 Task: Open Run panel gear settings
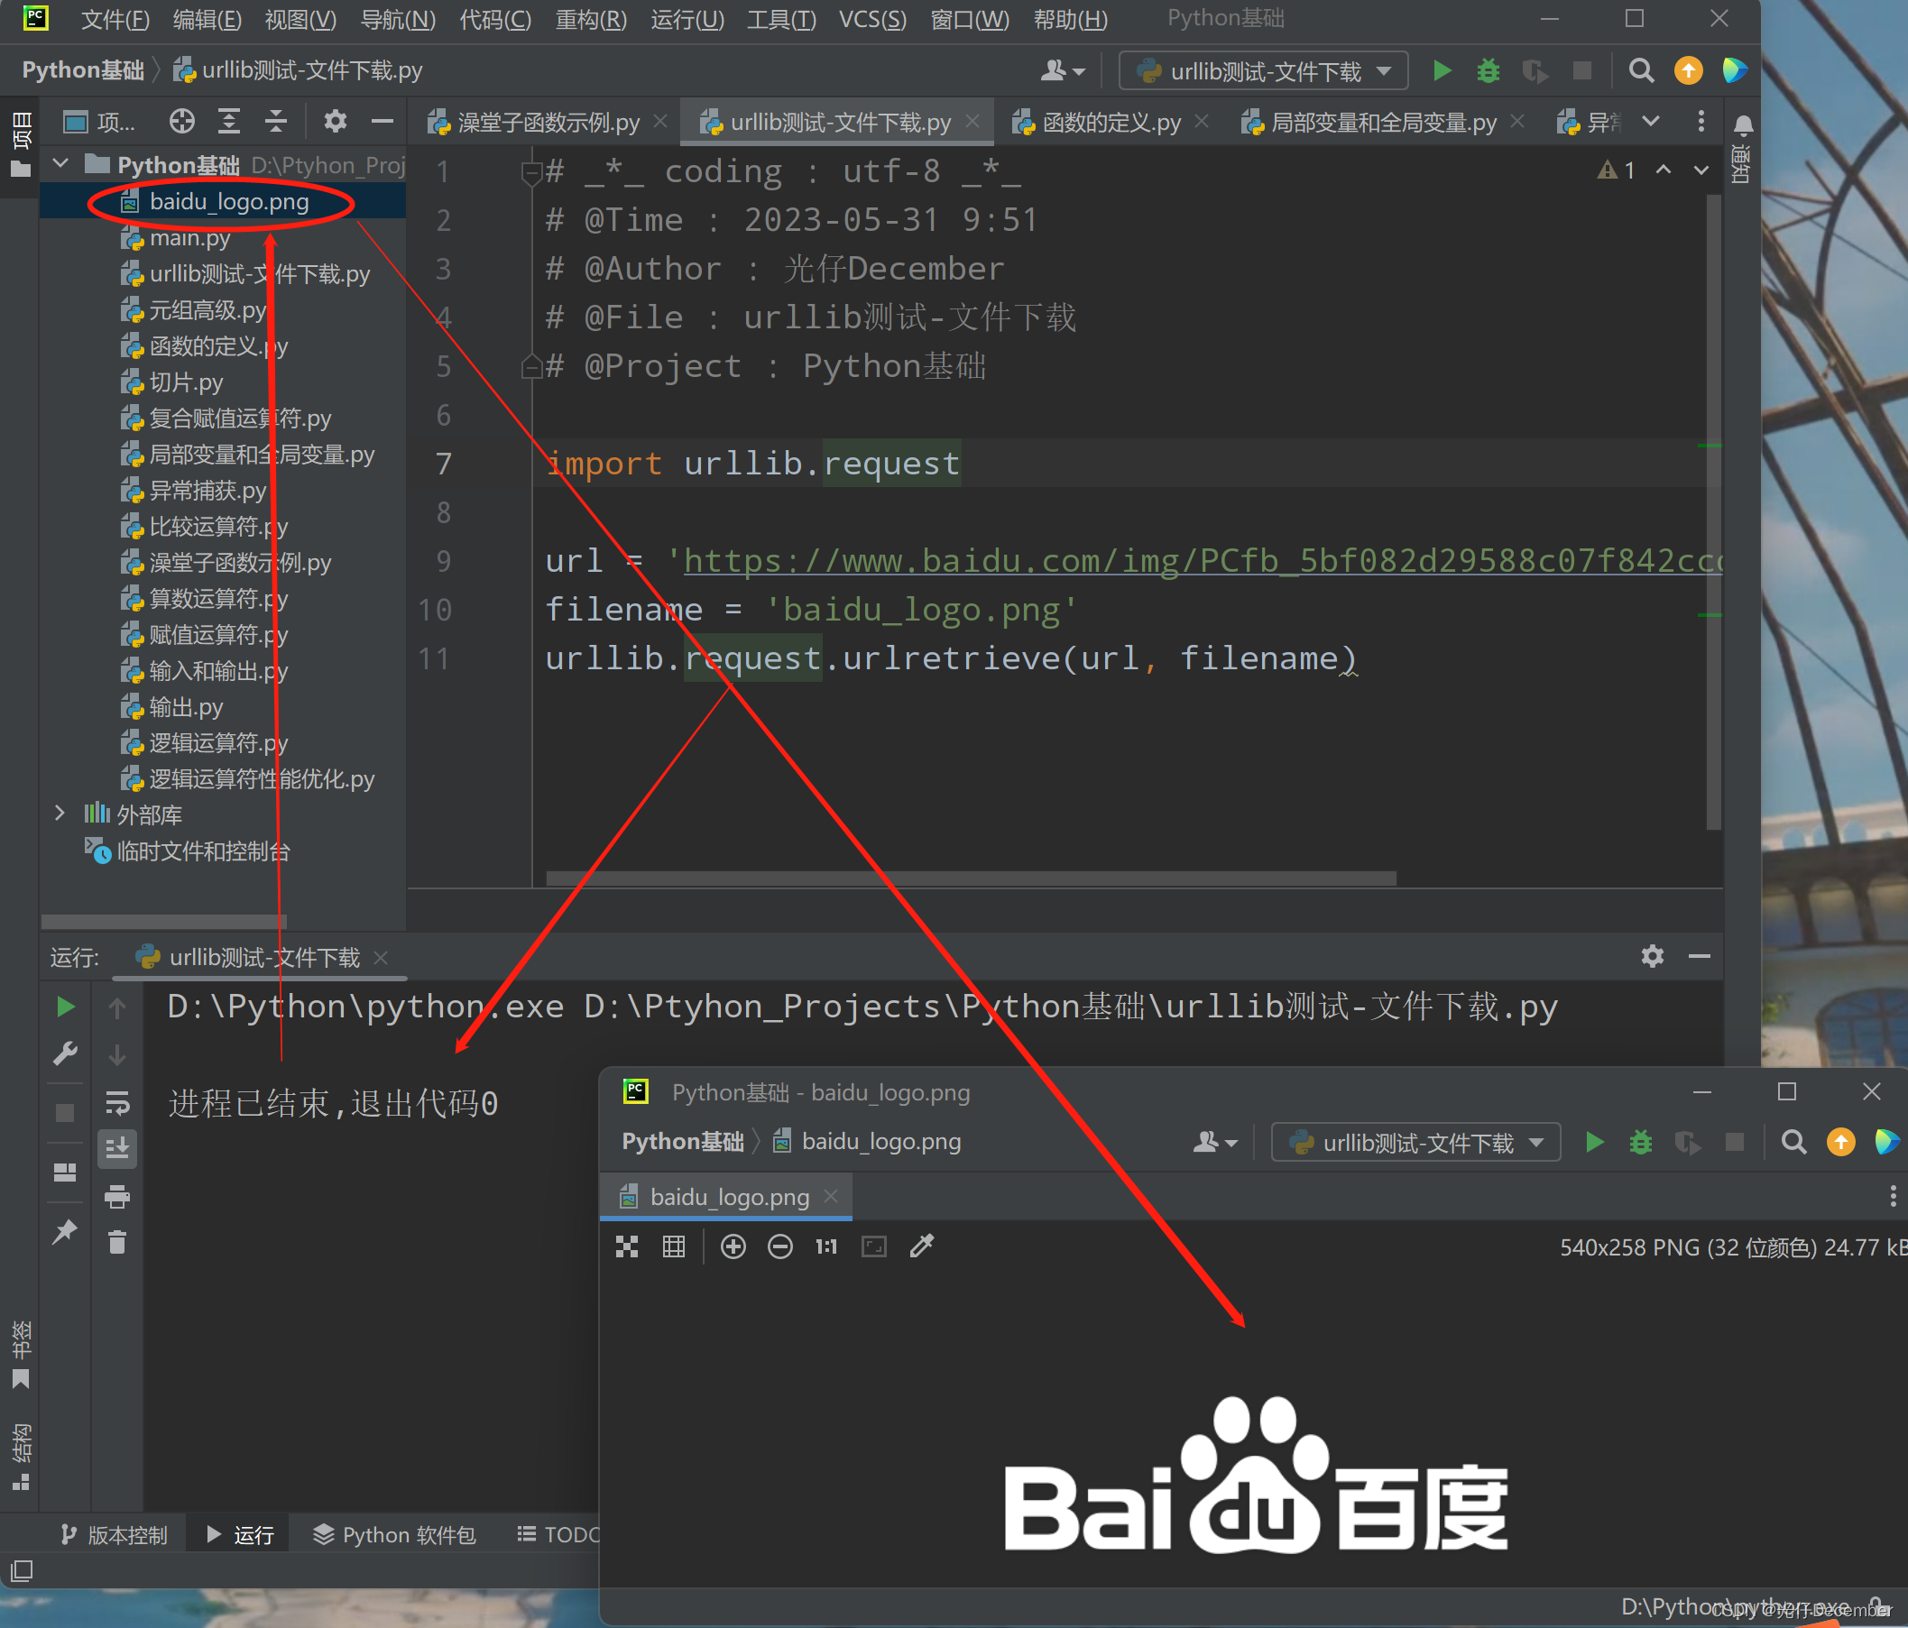click(x=1652, y=957)
